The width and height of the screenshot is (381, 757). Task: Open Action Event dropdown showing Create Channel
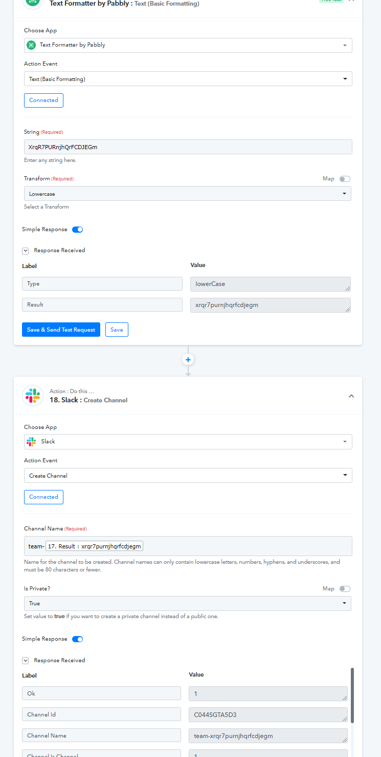pos(188,476)
